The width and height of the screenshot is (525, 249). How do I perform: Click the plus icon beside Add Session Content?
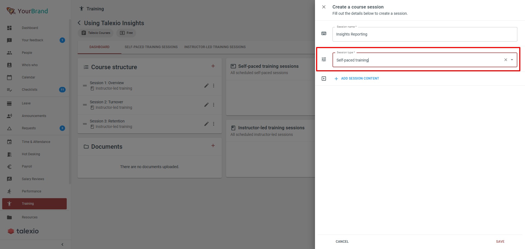(x=336, y=79)
